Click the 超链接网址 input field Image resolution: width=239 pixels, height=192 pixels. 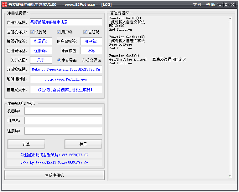click(66, 79)
